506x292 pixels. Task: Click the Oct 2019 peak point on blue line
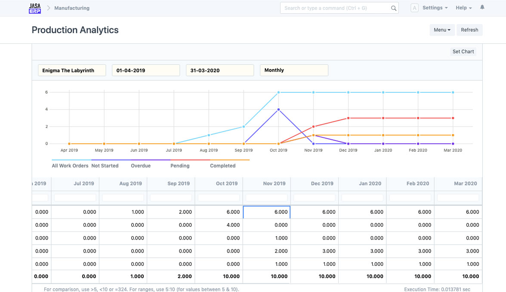[278, 92]
